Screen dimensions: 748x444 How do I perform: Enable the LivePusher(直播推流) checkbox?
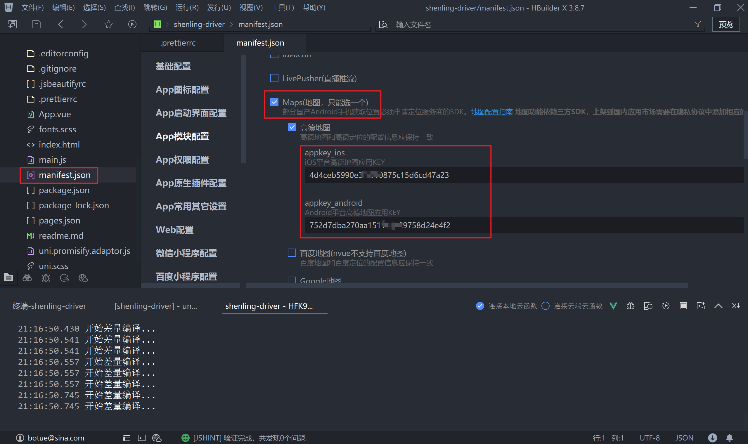[x=274, y=78]
